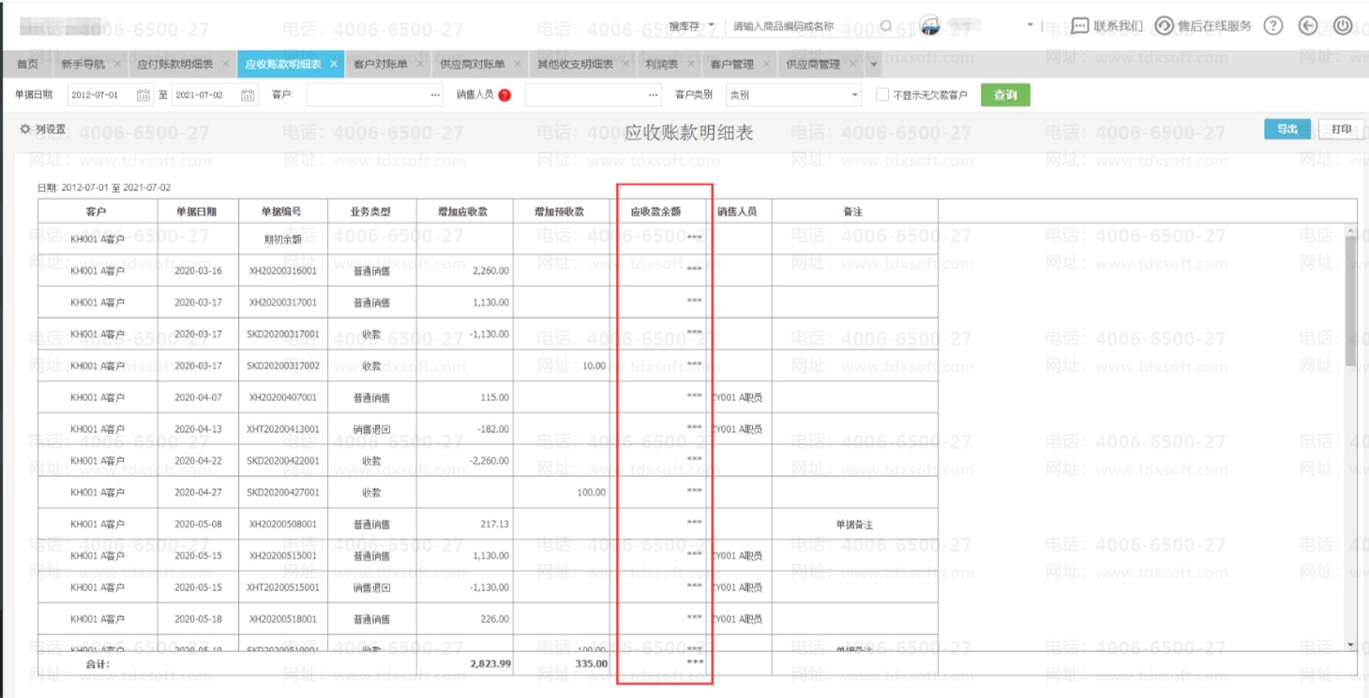
Task: Click red help icon beside 销售人员
Action: (x=504, y=96)
